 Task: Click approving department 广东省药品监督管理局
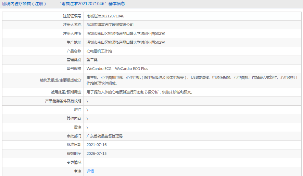[104, 136]
